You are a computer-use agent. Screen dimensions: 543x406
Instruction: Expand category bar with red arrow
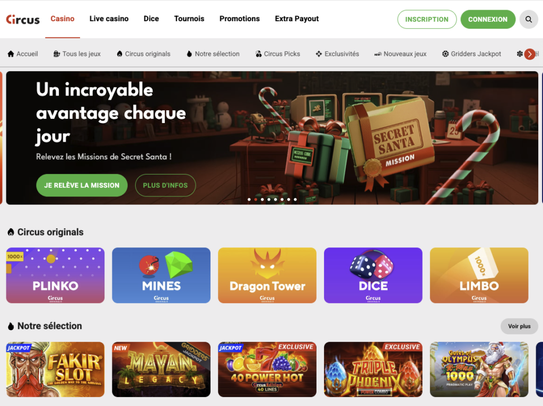point(530,54)
